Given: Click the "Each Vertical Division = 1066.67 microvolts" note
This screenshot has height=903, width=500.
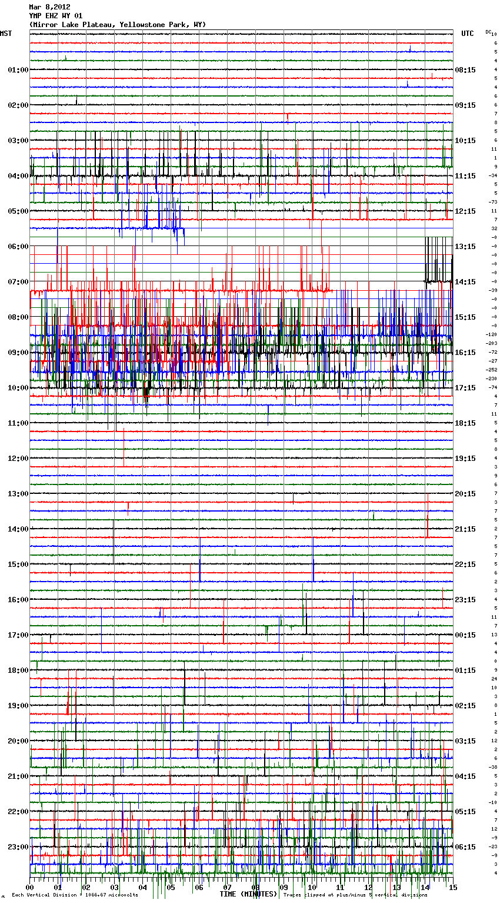Looking at the screenshot, I should tap(75, 895).
